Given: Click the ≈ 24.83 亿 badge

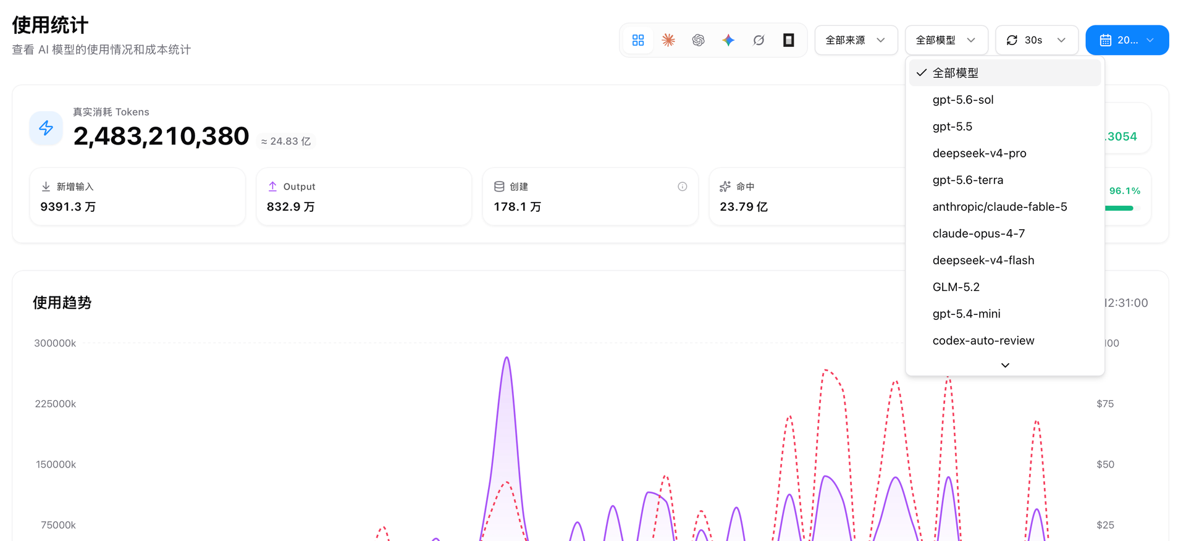Looking at the screenshot, I should click(x=286, y=141).
